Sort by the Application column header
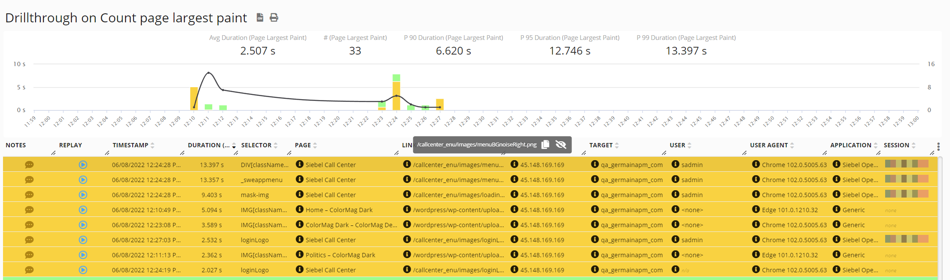 click(x=850, y=145)
